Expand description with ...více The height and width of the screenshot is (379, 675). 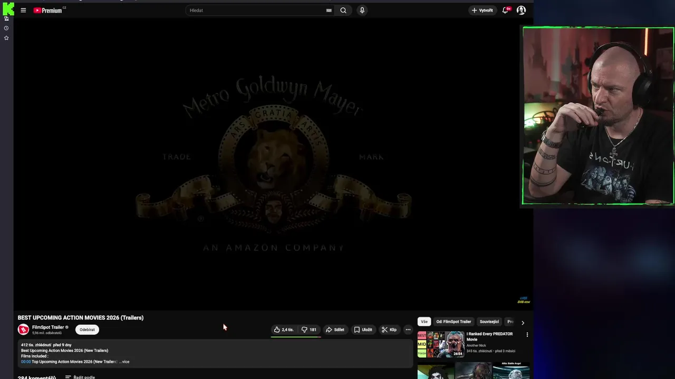124,362
